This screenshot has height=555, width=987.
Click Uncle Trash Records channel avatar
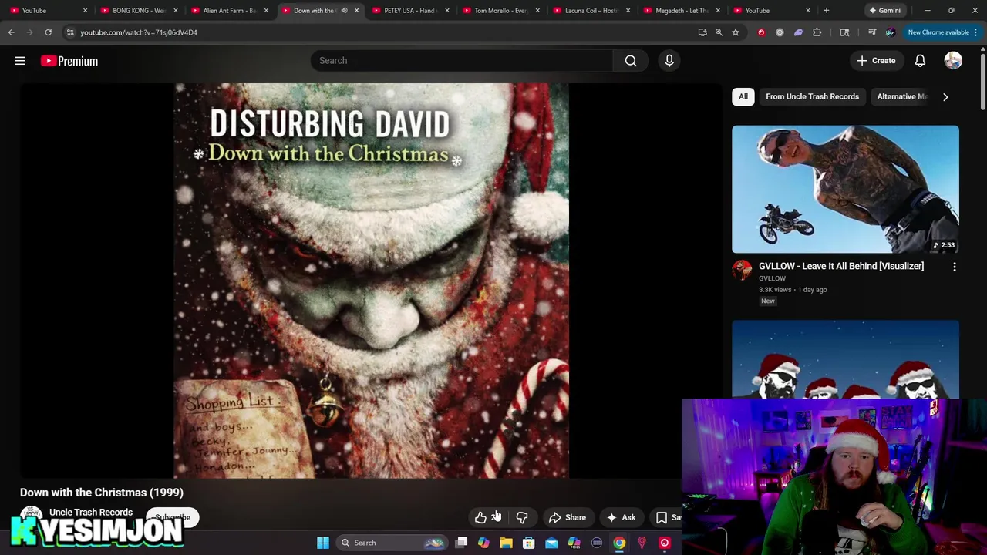[31, 514]
